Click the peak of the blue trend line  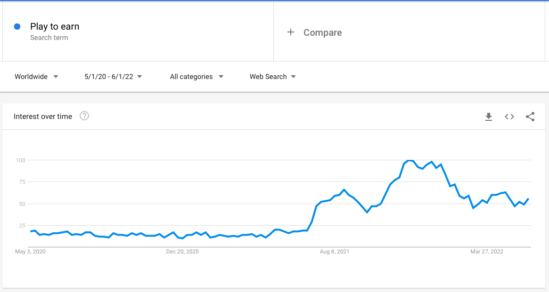410,161
